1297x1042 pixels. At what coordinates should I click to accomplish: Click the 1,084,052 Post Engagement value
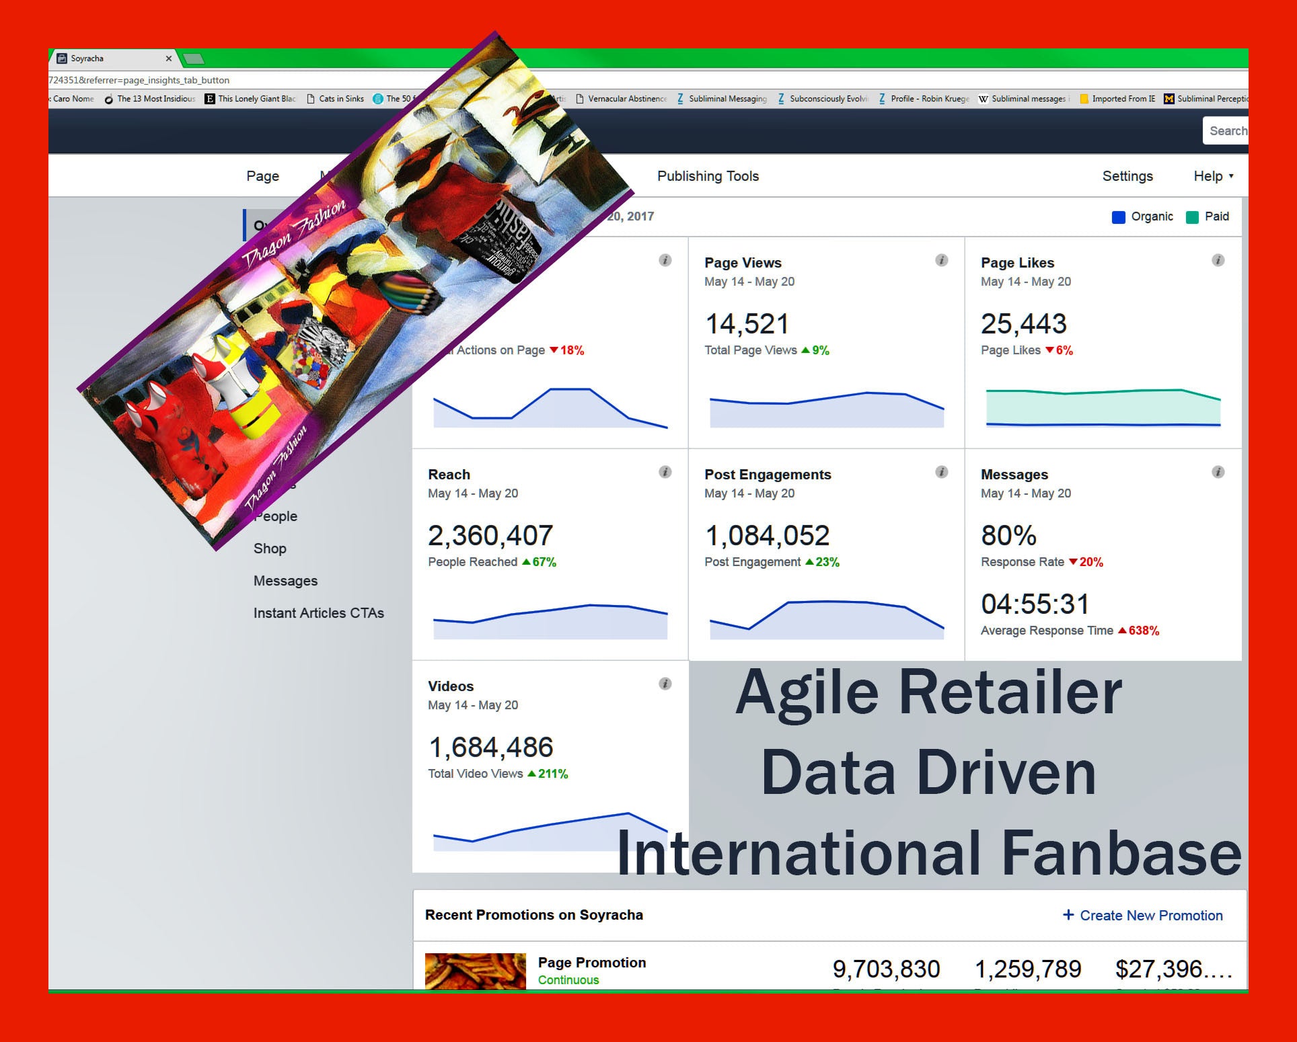click(768, 536)
